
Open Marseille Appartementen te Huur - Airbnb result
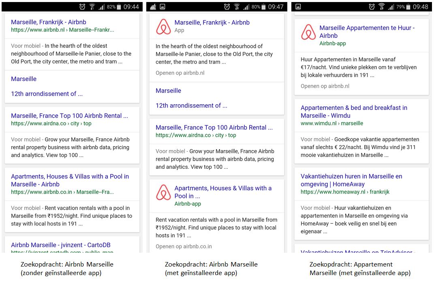[x=367, y=32]
